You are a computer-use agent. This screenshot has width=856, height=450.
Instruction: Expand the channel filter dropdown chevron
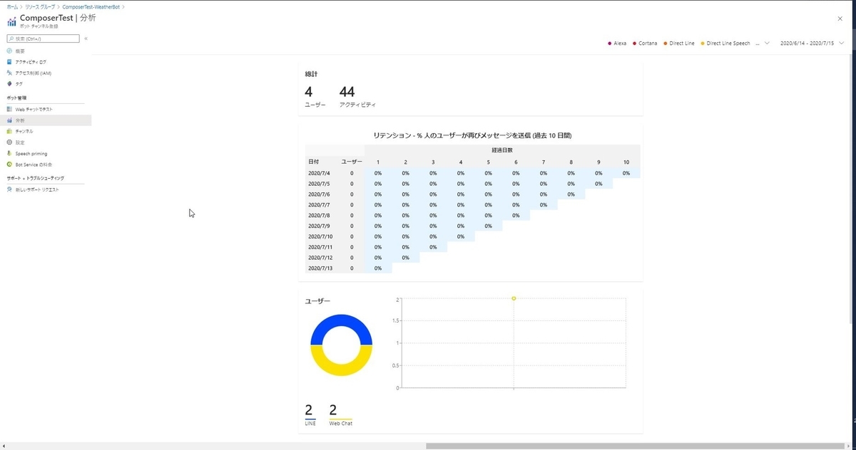click(x=767, y=43)
